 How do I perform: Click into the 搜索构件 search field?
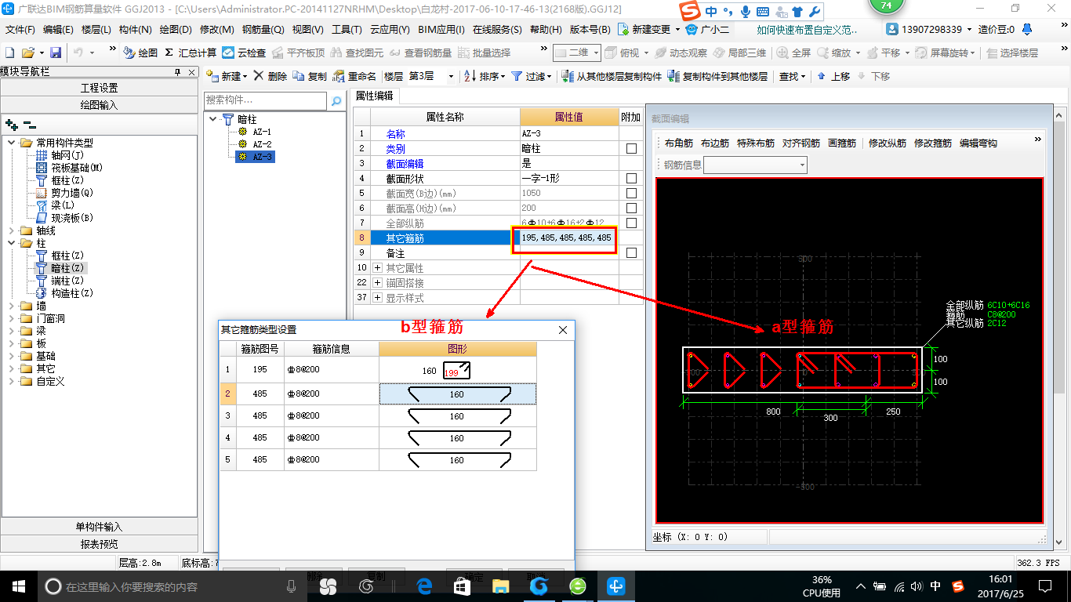[x=266, y=101]
